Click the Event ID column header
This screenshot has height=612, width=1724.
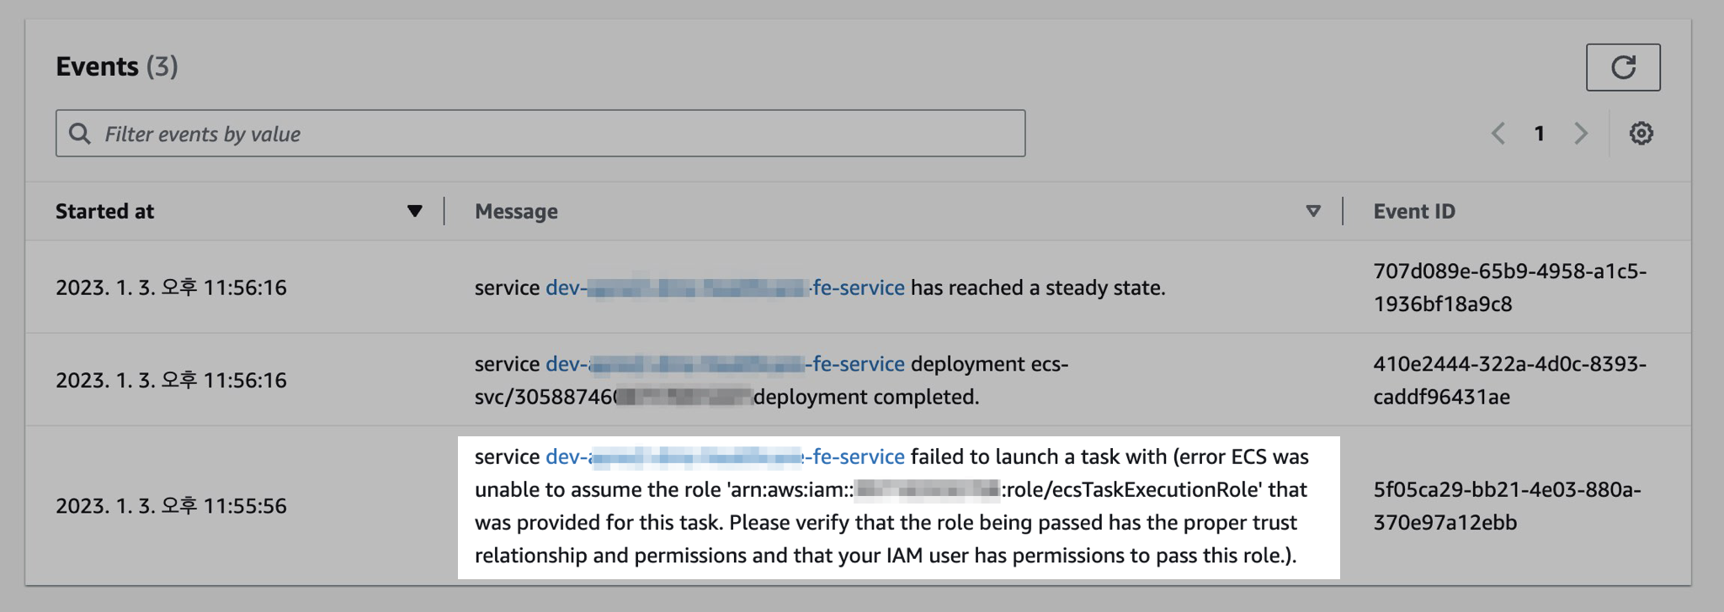[x=1413, y=211]
